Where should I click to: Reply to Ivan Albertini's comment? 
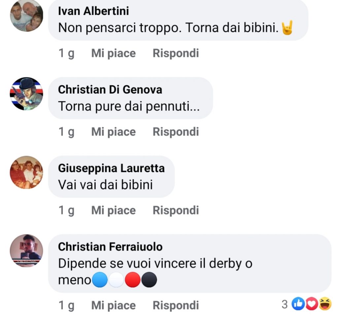coord(176,53)
